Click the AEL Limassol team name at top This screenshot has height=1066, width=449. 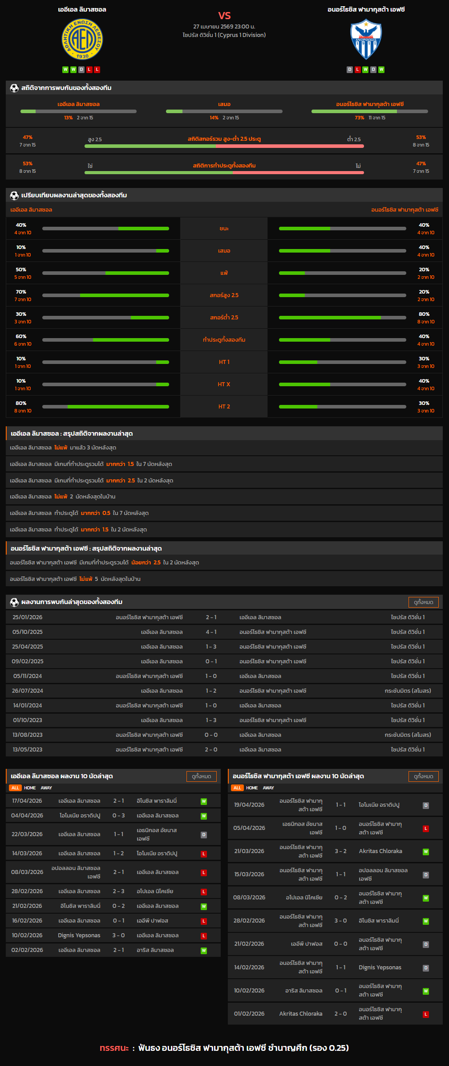click(82, 9)
